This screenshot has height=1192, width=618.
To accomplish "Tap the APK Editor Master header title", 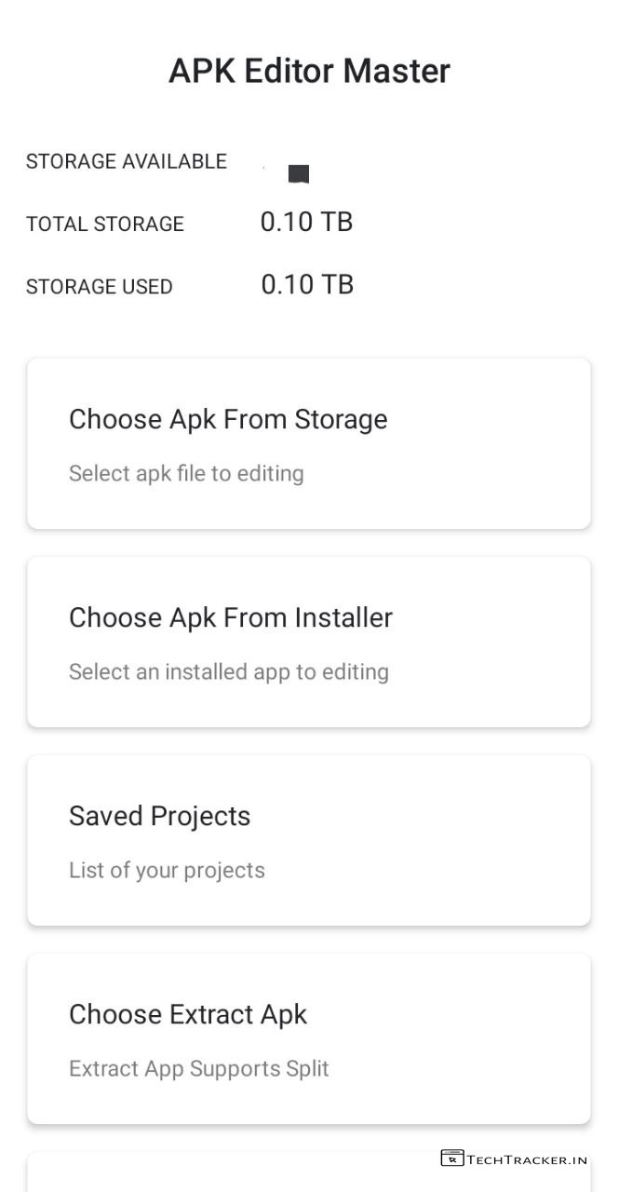I will (x=309, y=71).
